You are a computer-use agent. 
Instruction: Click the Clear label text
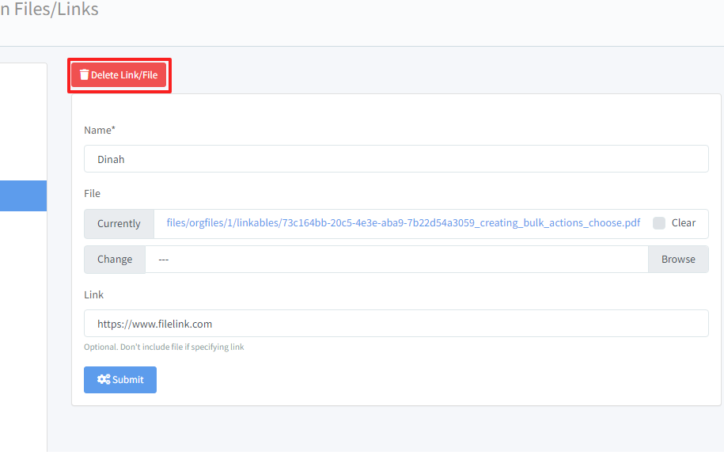[x=684, y=223]
